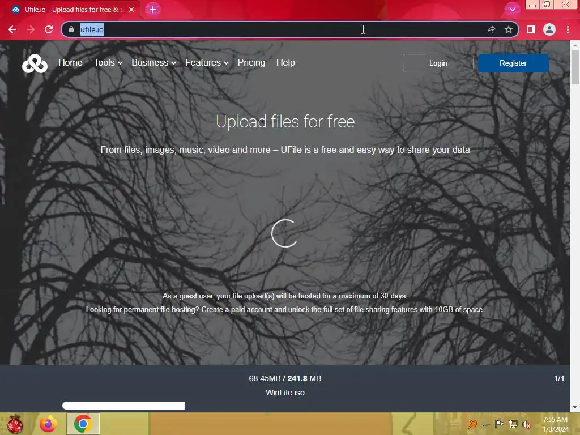Viewport: 580px width, 435px height.
Task: Click the loading spinner circle
Action: (x=284, y=233)
